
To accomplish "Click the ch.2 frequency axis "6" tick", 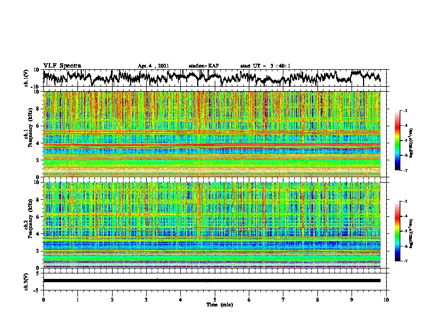I will 38,216.
